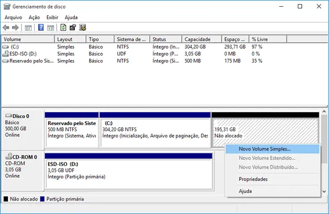
Task: Open the Ajuda menu in menu bar
Action: click(71, 18)
